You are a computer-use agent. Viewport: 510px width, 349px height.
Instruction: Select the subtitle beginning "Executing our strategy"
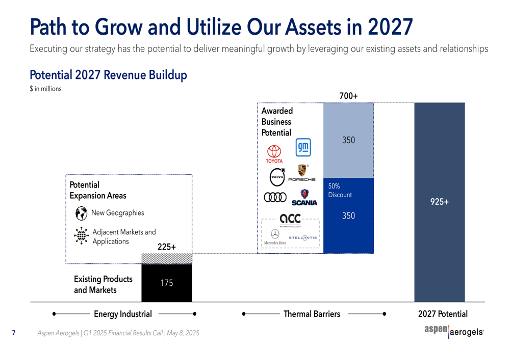coord(259,49)
